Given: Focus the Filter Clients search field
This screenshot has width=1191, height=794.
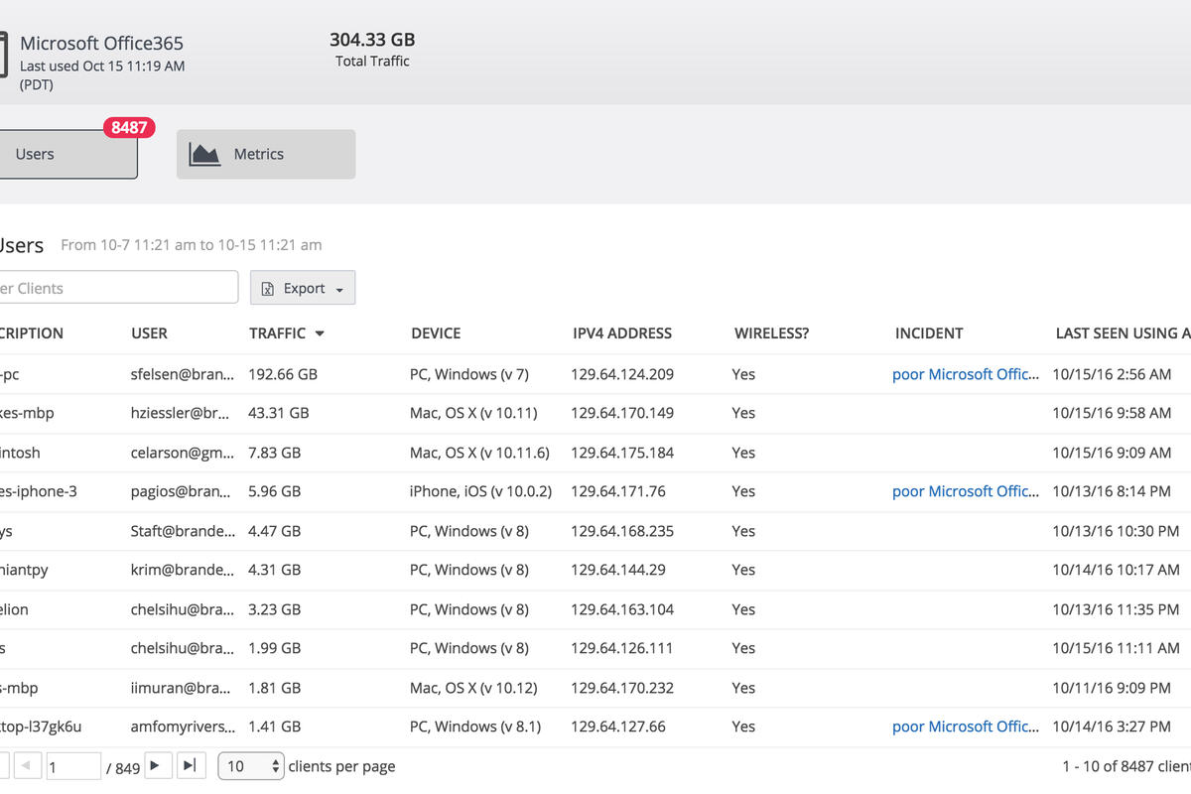Looking at the screenshot, I should pyautogui.click(x=118, y=288).
